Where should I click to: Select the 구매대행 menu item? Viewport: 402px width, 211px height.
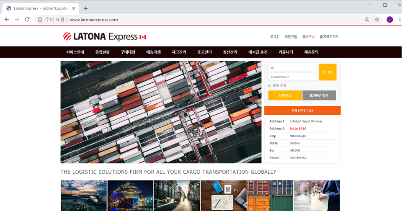pyautogui.click(x=128, y=52)
